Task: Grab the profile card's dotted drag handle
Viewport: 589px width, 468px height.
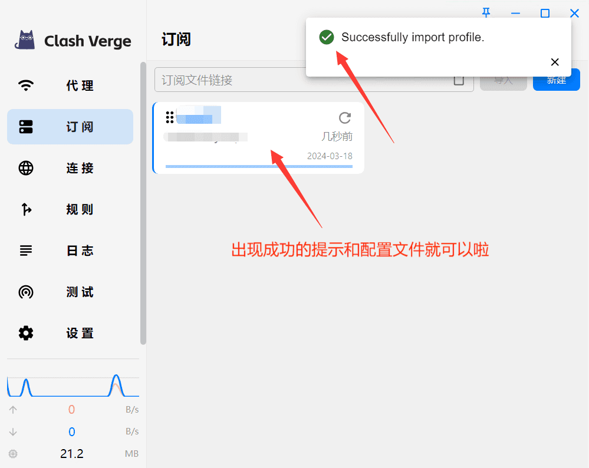Action: click(x=170, y=117)
